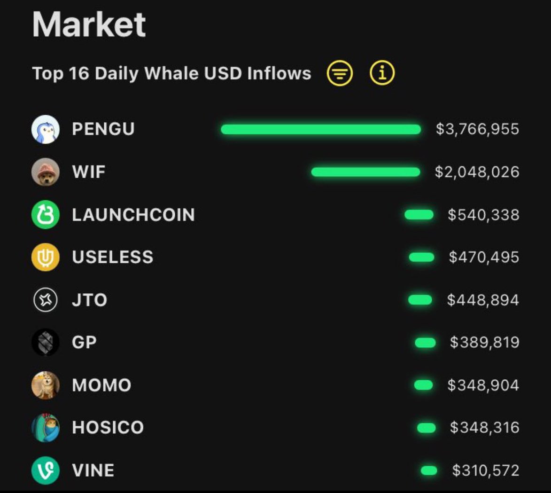The height and width of the screenshot is (493, 551).
Task: Open the MOMO dog token icon
Action: pos(46,385)
